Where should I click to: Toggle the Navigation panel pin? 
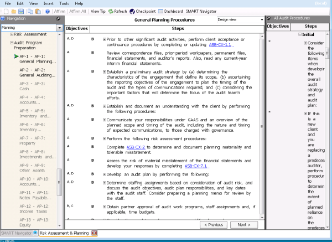click(59, 18)
